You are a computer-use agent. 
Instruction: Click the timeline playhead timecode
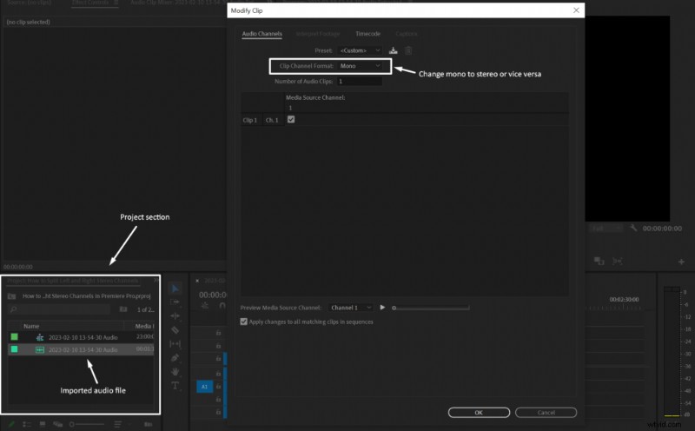213,295
